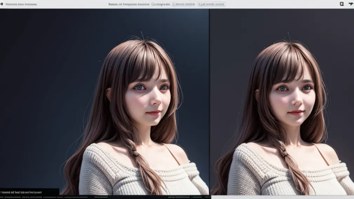Click the arrow icon at top-right corner
This screenshot has height=199, width=354.
[351, 4]
